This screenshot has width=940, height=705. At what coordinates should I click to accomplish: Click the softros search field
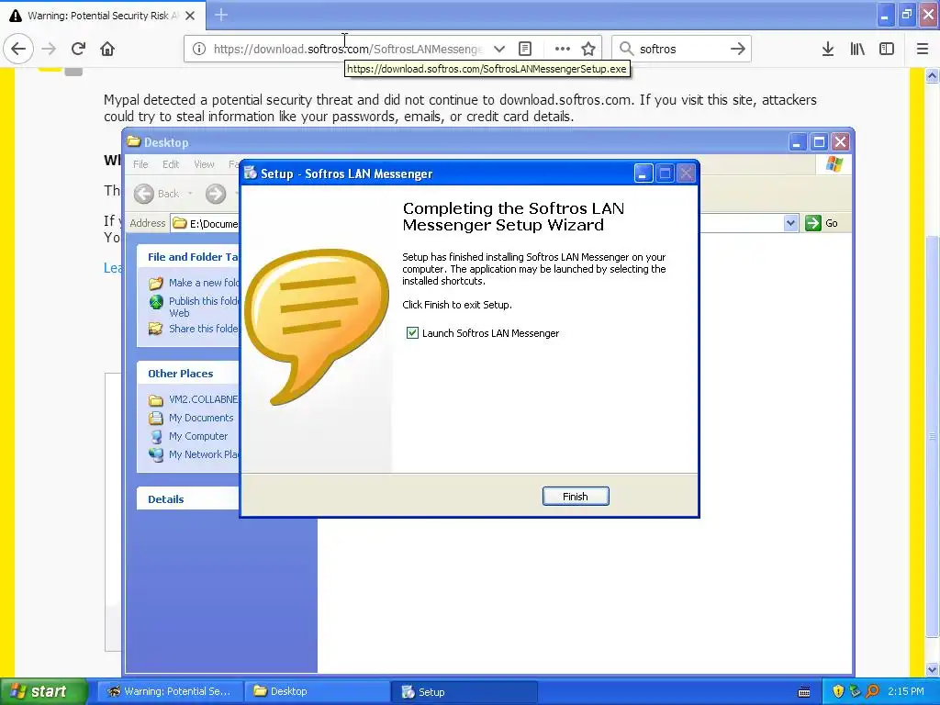click(680, 49)
